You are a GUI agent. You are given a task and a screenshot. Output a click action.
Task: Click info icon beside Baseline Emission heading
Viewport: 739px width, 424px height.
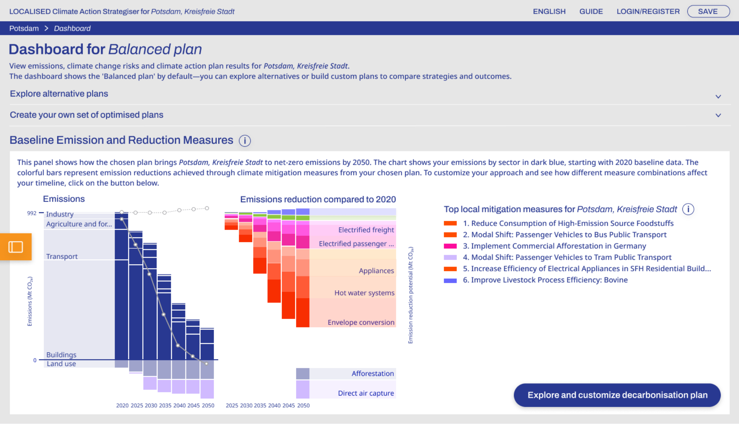click(245, 141)
